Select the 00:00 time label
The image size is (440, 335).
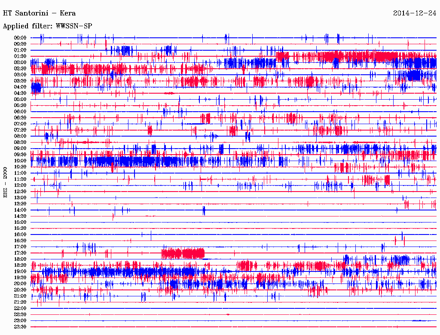(20, 38)
